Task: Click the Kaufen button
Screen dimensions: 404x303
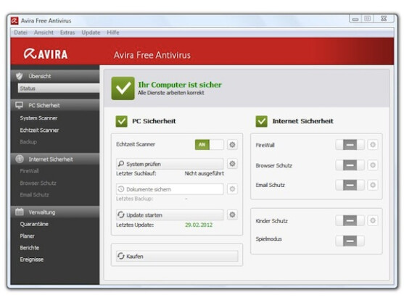Action: (x=177, y=256)
